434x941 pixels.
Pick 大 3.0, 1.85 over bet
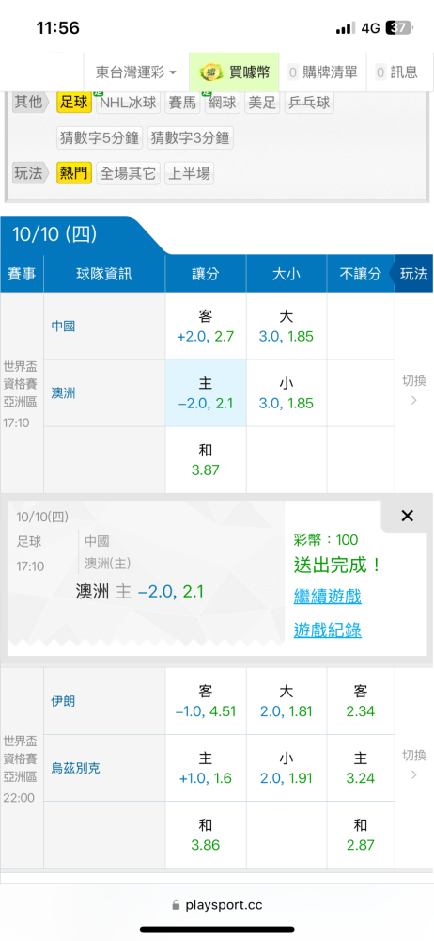(x=286, y=327)
